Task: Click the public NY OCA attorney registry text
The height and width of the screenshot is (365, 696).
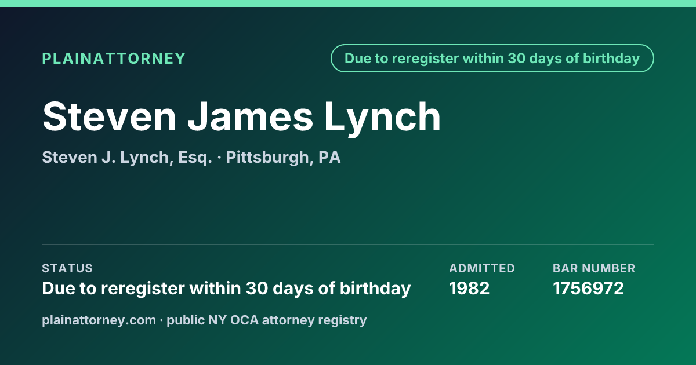Action: click(267, 320)
